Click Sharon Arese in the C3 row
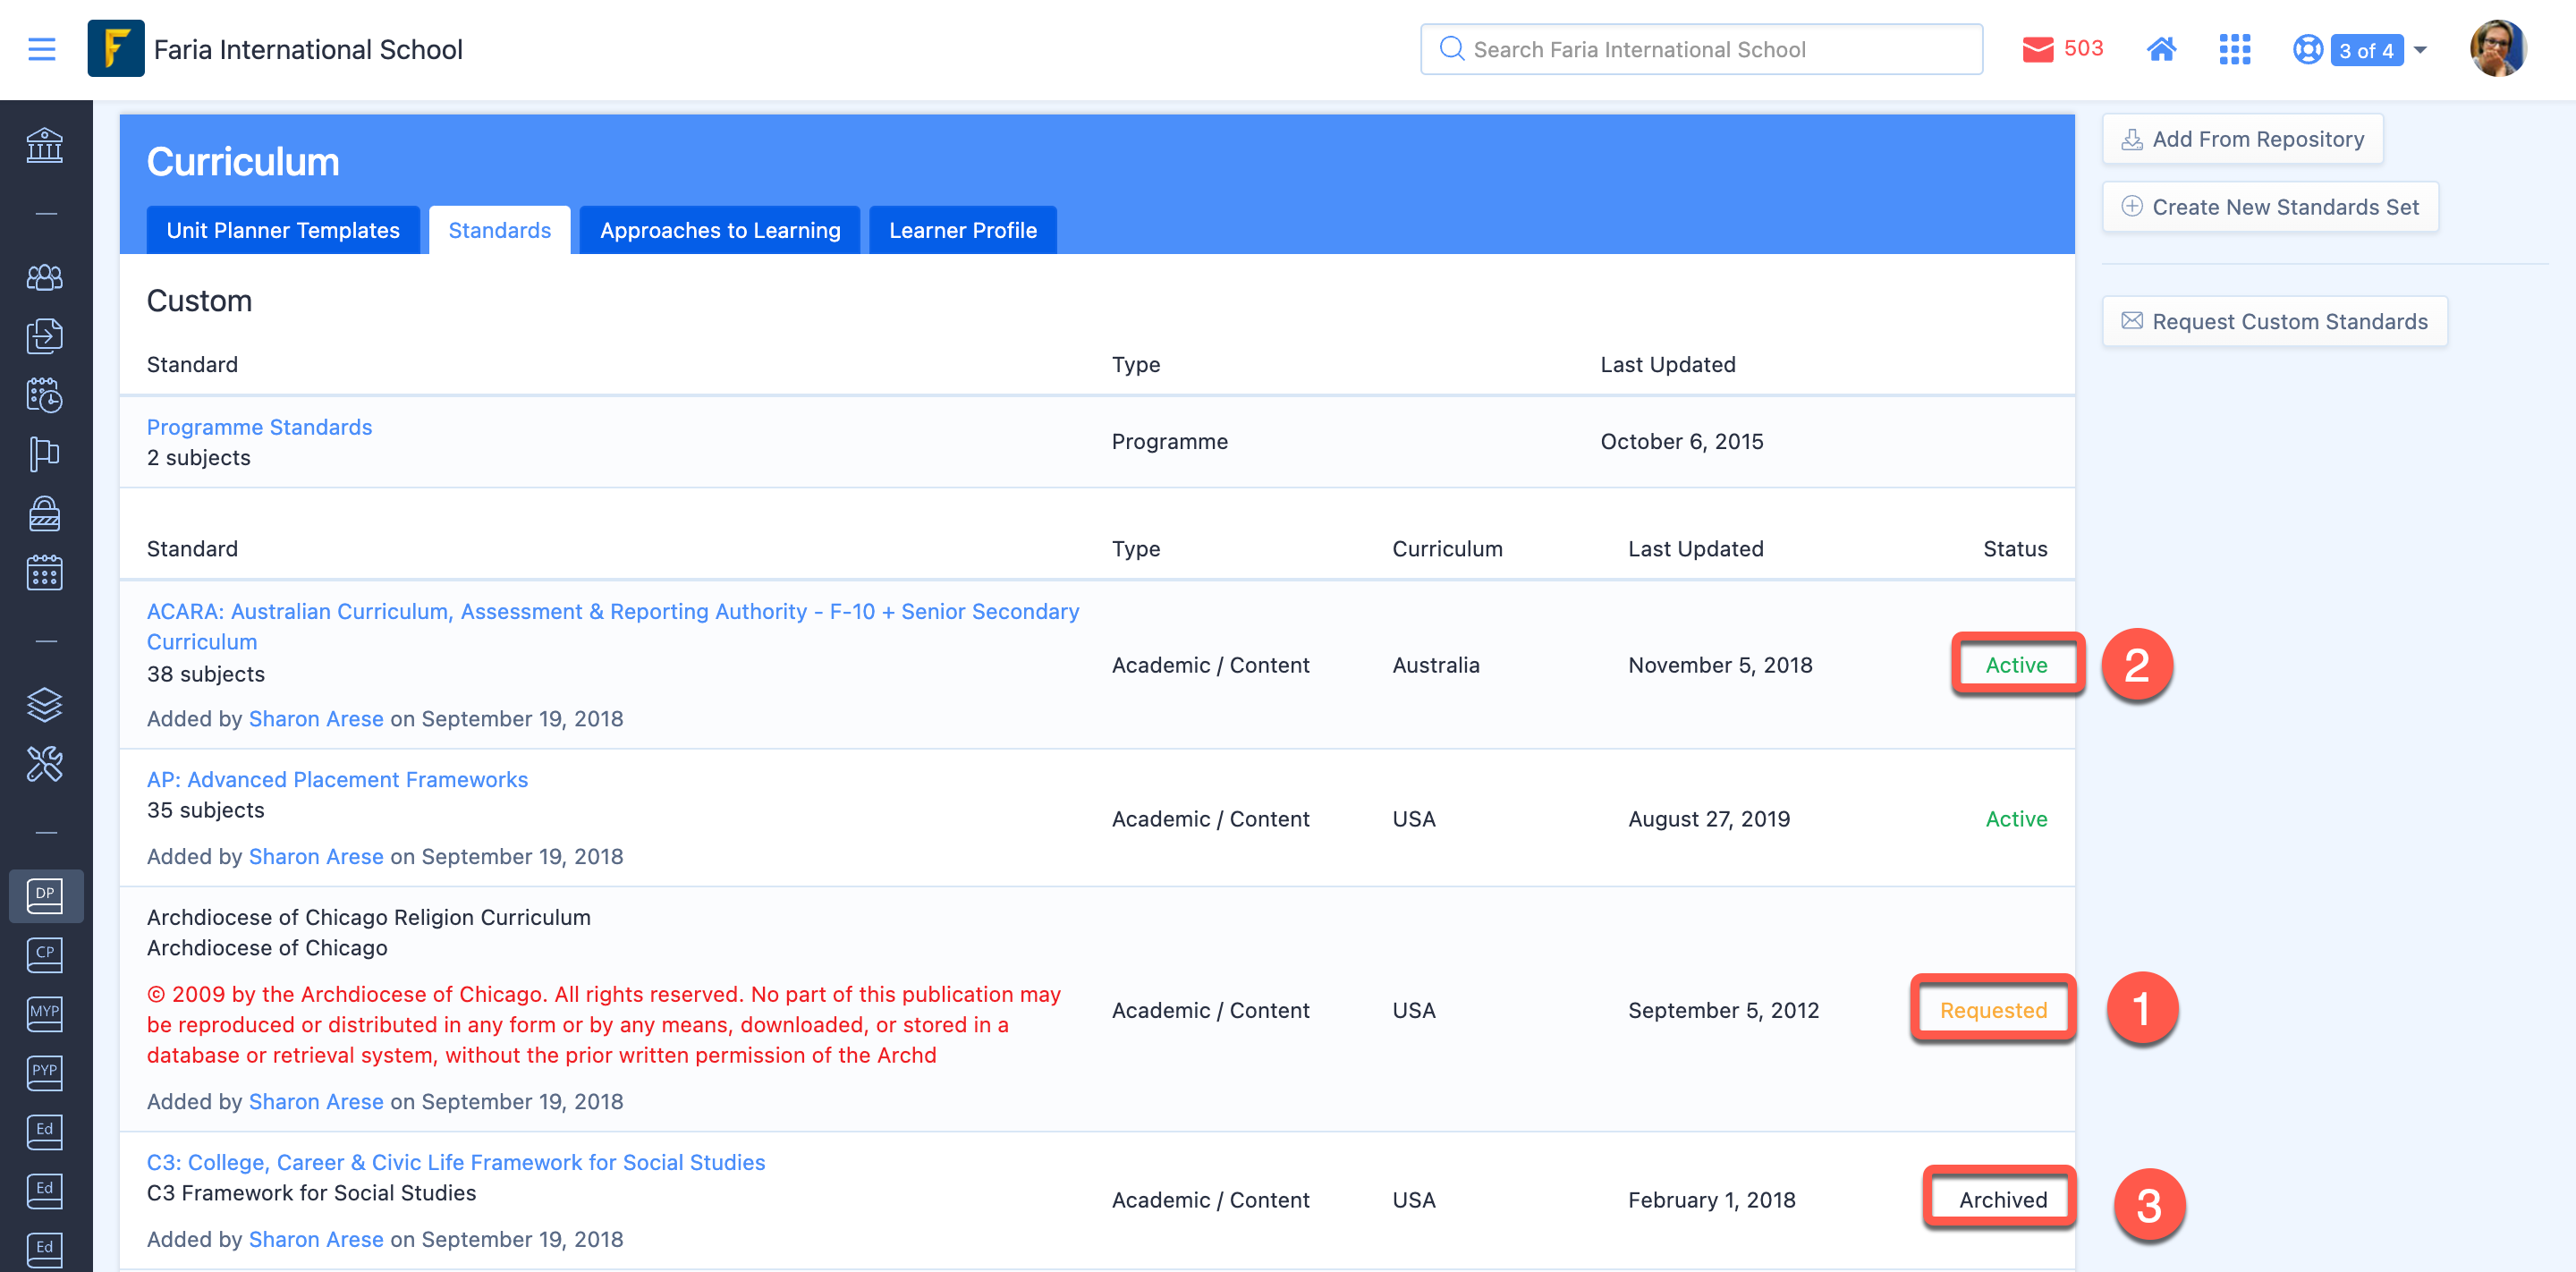 point(316,1239)
